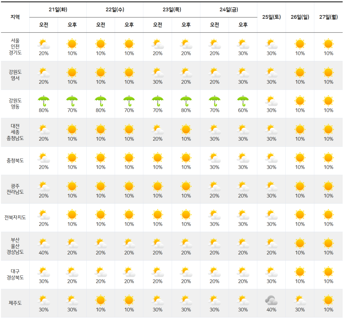Click the partly cloudy icon for 부산 울산 경상남도 on 21일(화) 오전
The width and height of the screenshot is (344, 319).
click(x=44, y=243)
